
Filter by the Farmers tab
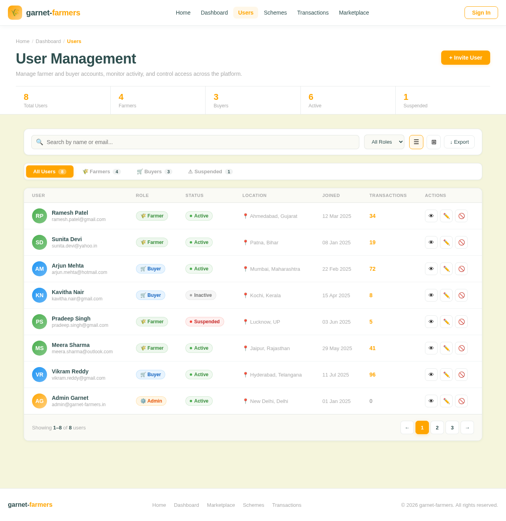102,172
